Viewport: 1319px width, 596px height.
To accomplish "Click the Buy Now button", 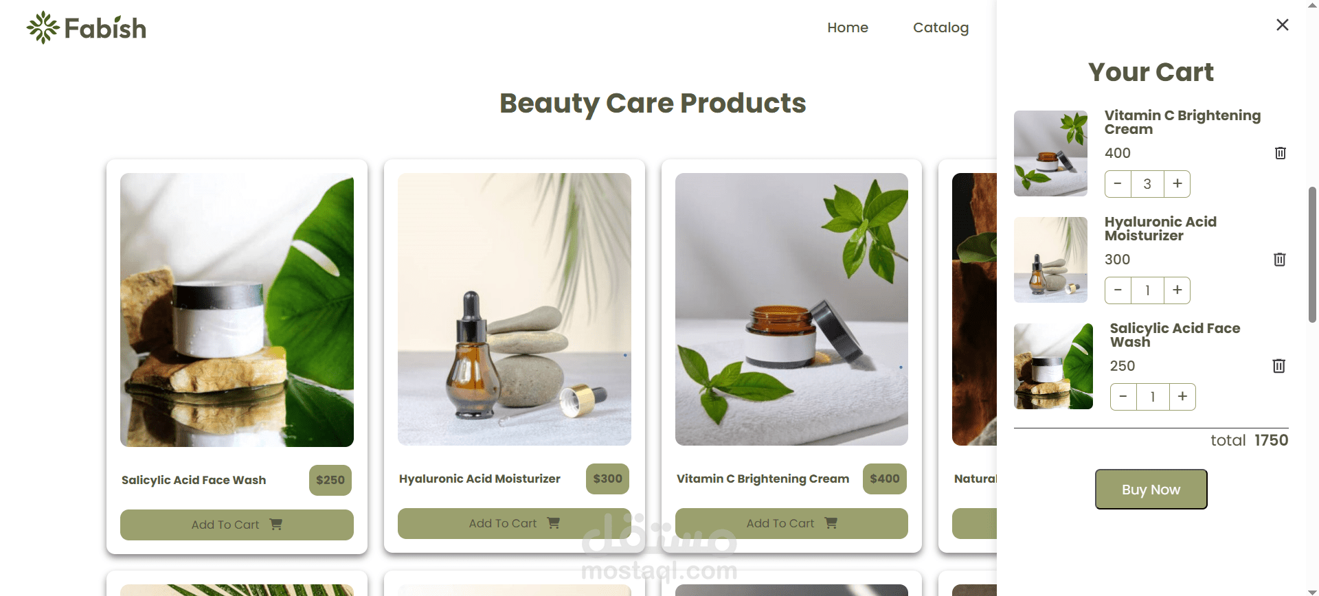I will pos(1151,490).
